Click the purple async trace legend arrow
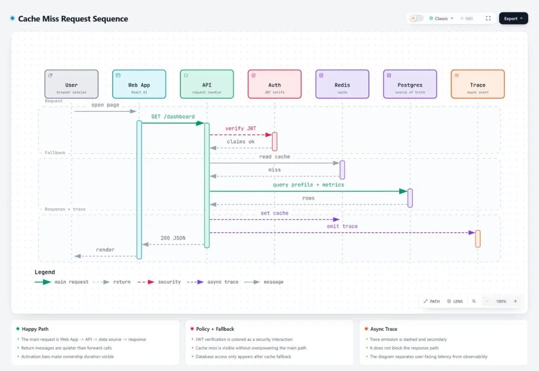The height and width of the screenshot is (371, 539). click(195, 282)
